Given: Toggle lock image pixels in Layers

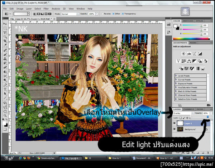Looking at the screenshot, I should pos(184,118).
